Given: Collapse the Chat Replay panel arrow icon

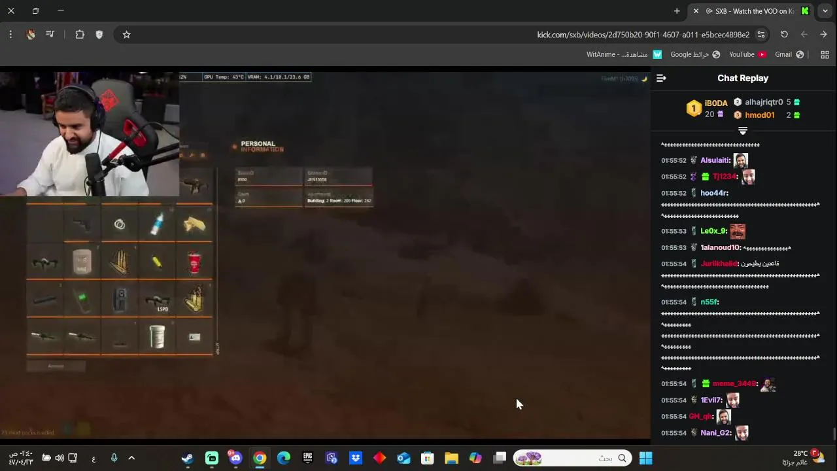Looking at the screenshot, I should pyautogui.click(x=661, y=78).
